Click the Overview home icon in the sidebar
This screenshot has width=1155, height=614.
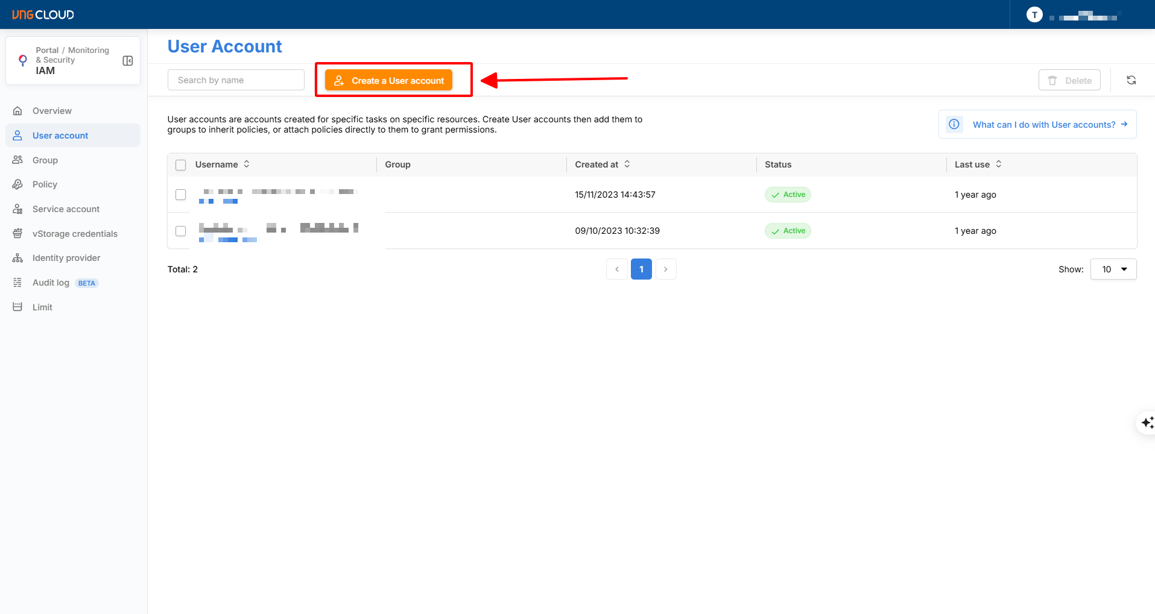18,111
